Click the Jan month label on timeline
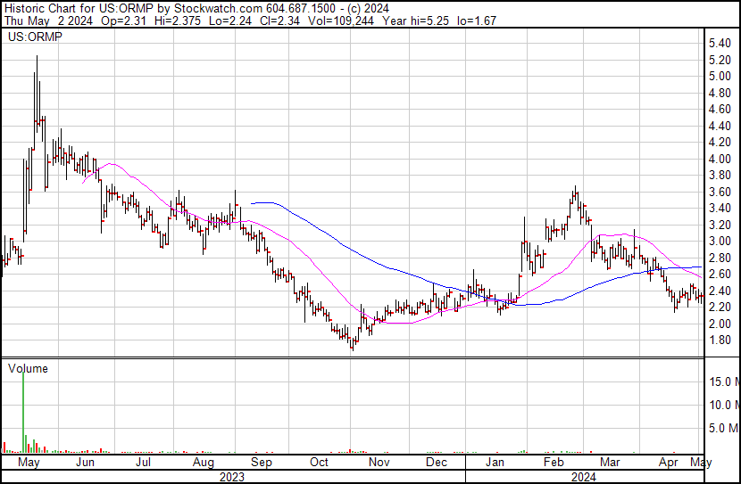 click(x=495, y=463)
